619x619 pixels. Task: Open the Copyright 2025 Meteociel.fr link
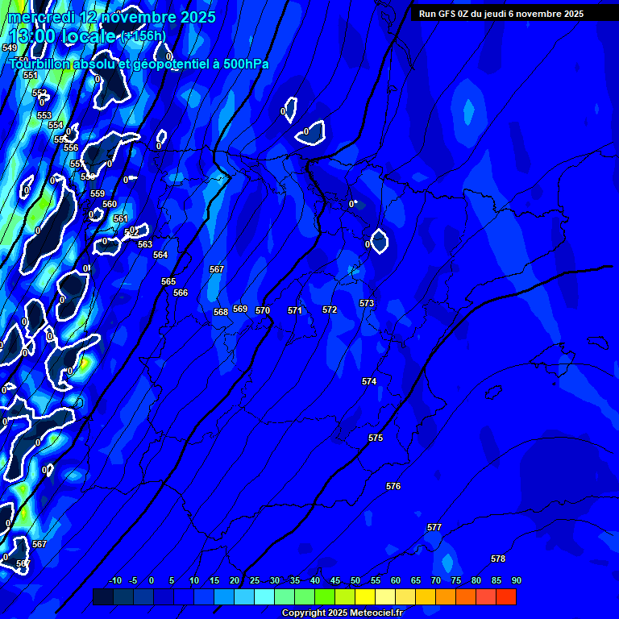click(x=342, y=613)
